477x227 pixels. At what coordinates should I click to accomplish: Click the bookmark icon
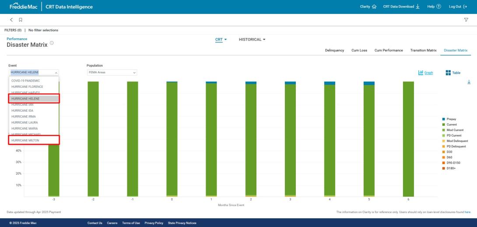(20, 20)
